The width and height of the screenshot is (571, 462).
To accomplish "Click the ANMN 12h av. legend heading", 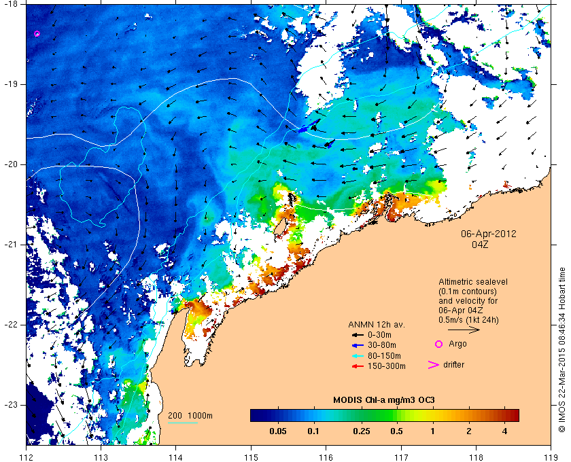I will [x=377, y=325].
